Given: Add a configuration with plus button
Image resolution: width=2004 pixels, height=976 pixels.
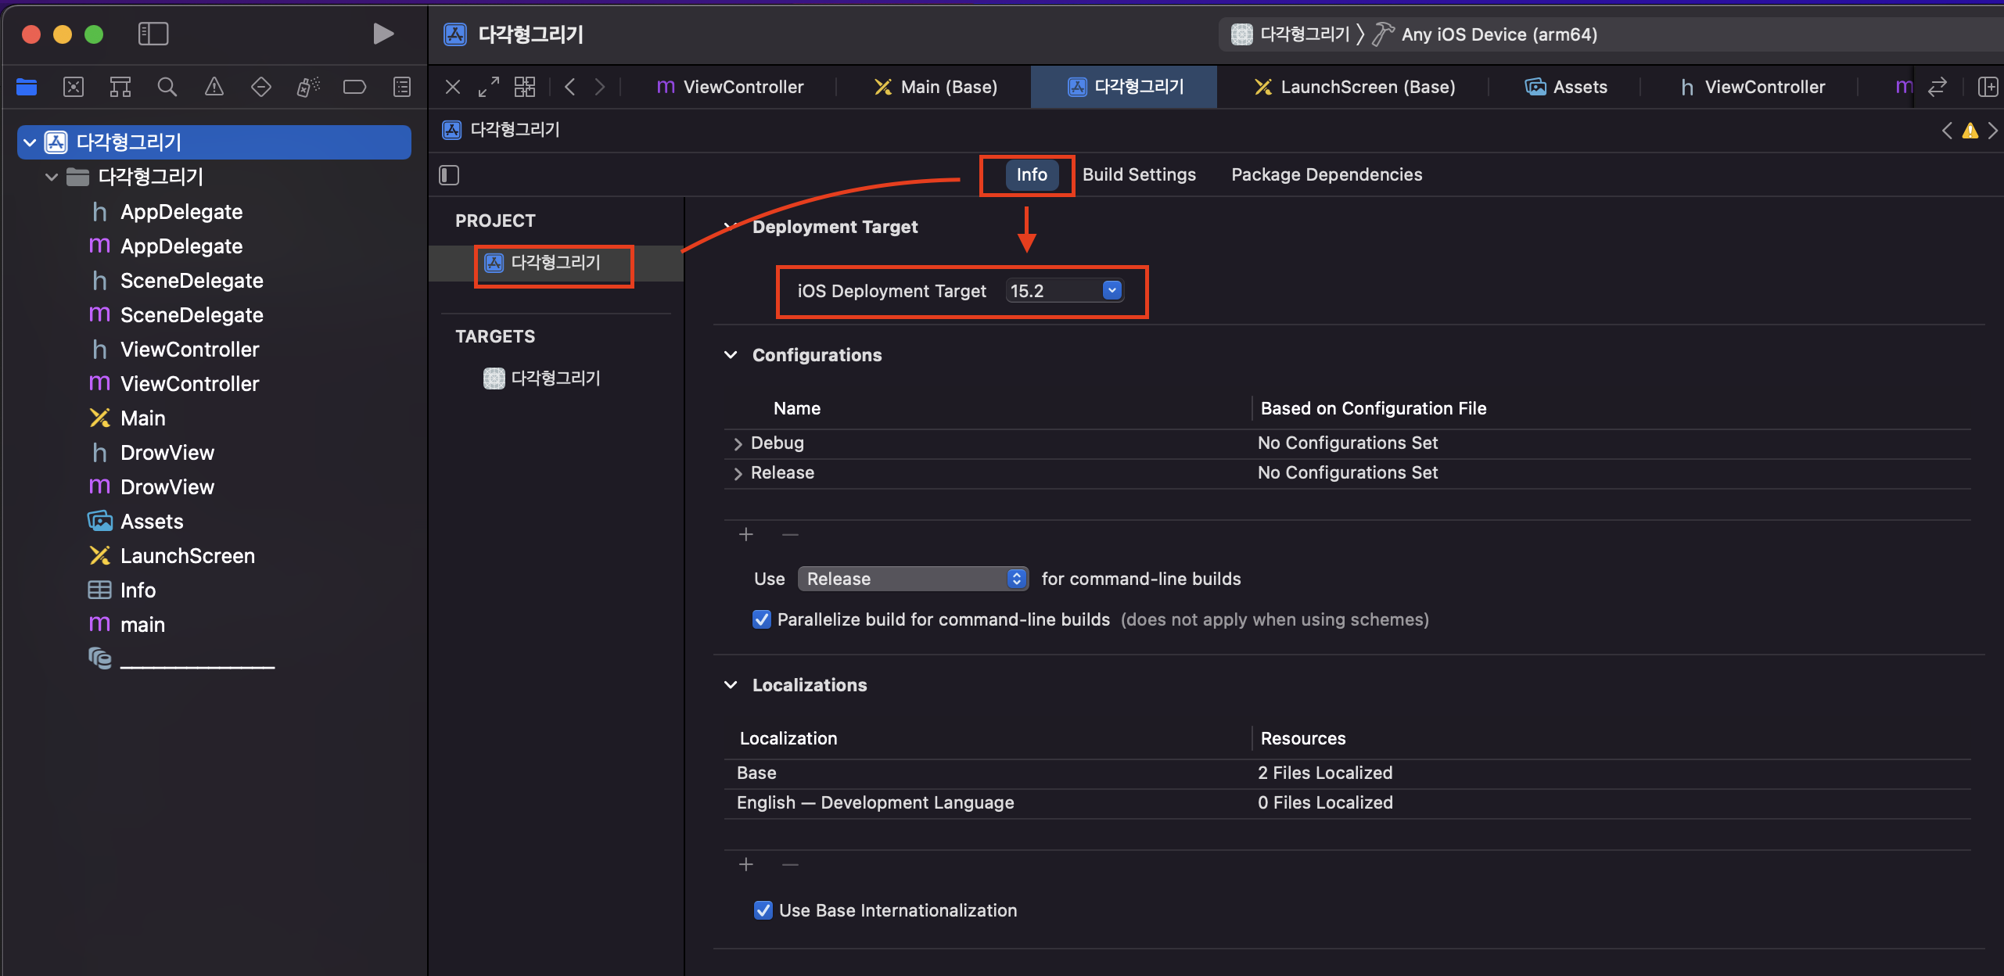Looking at the screenshot, I should (x=746, y=534).
